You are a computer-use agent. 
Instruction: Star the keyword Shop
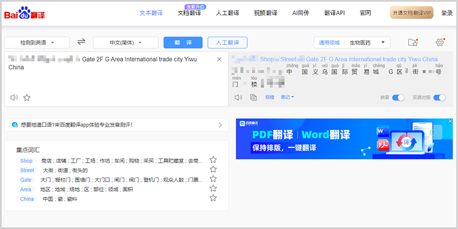[x=213, y=160]
